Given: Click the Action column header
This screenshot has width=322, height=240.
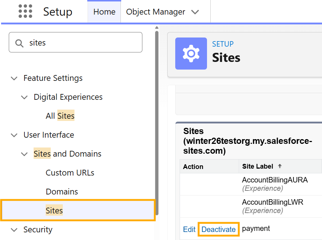Looking at the screenshot, I should (x=193, y=167).
